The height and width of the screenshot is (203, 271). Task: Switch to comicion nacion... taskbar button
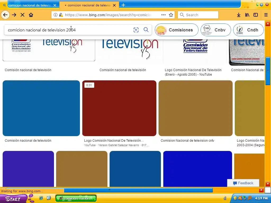76,198
